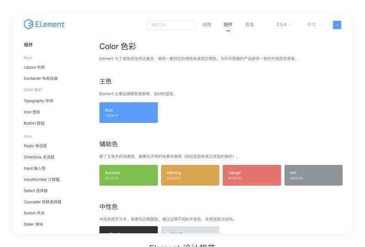Viewport: 365px width, 247px height.
Task: Click the black neutral color swatch
Action: pyautogui.click(x=129, y=230)
